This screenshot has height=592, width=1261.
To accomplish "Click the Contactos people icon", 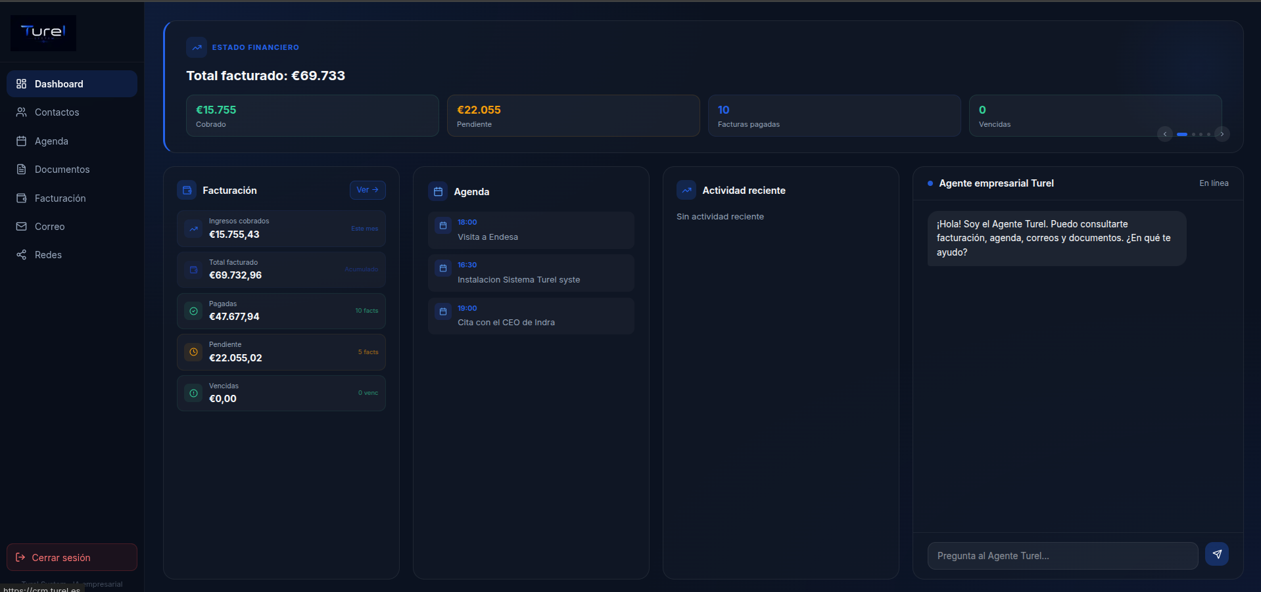I will coord(22,112).
